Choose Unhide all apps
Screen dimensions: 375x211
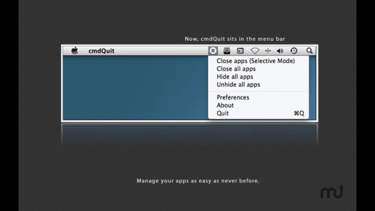click(x=258, y=84)
